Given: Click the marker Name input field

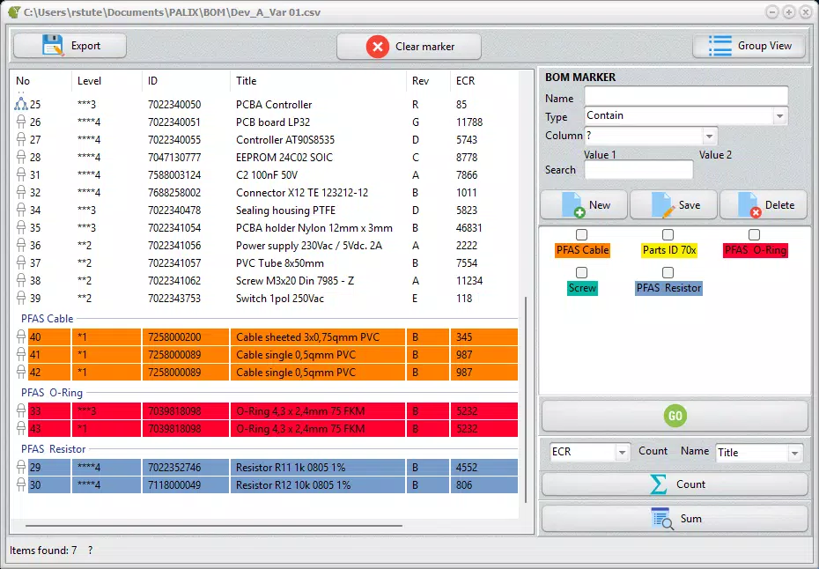Looking at the screenshot, I should (x=686, y=97).
